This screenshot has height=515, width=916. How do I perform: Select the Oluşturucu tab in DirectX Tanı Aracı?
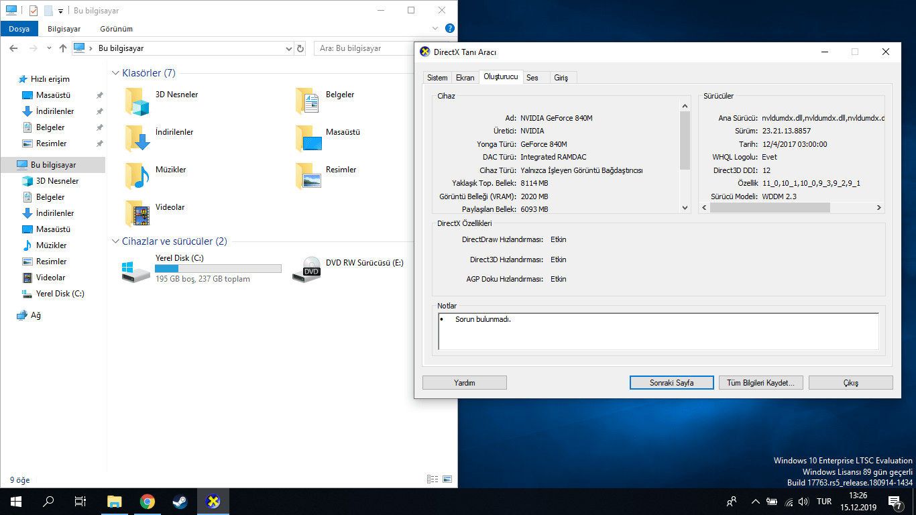501,76
